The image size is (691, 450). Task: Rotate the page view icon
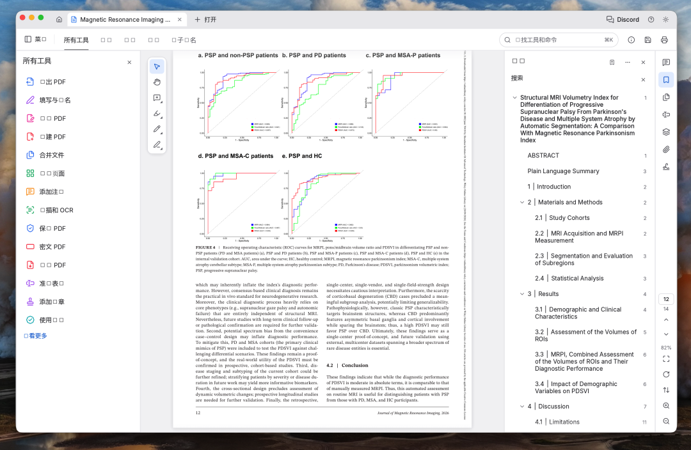(666, 375)
